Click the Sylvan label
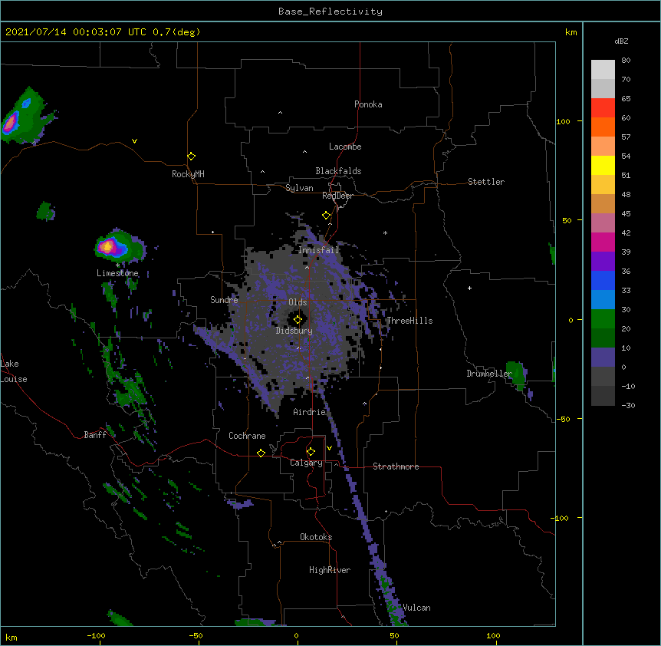 (299, 188)
